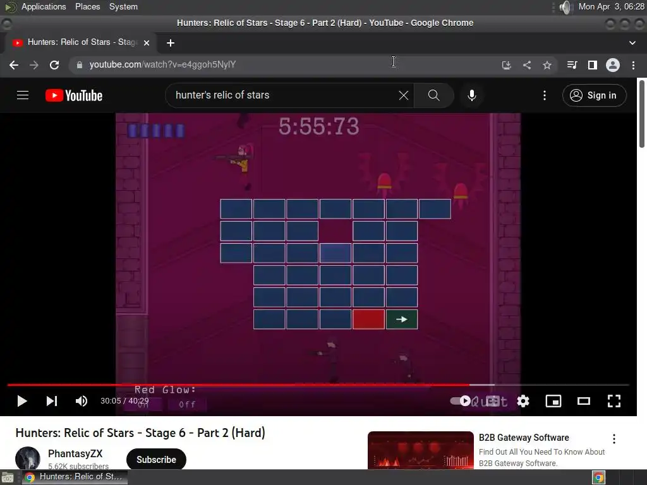Open the System menu
This screenshot has width=647, height=485.
[123, 6]
